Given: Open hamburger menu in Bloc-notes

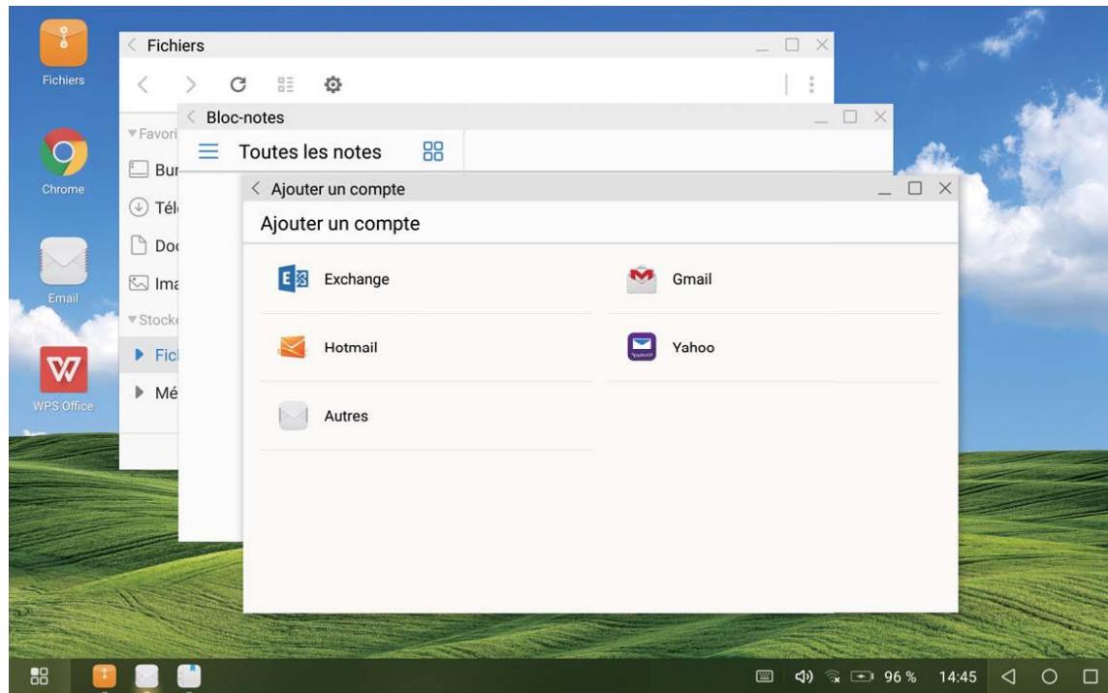Looking at the screenshot, I should click(x=208, y=151).
